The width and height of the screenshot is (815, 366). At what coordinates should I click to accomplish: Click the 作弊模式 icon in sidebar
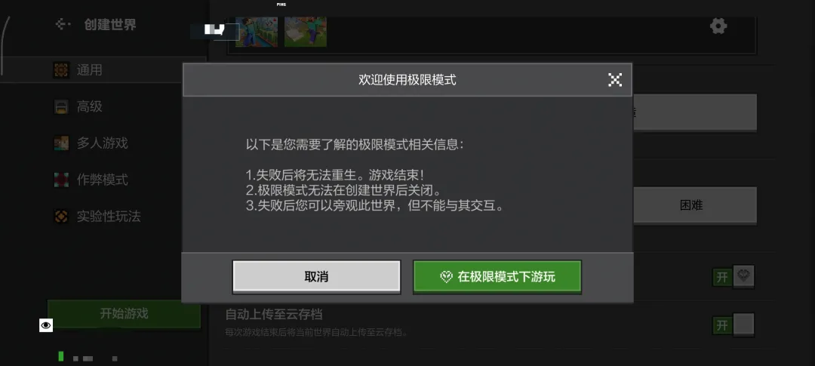[61, 180]
